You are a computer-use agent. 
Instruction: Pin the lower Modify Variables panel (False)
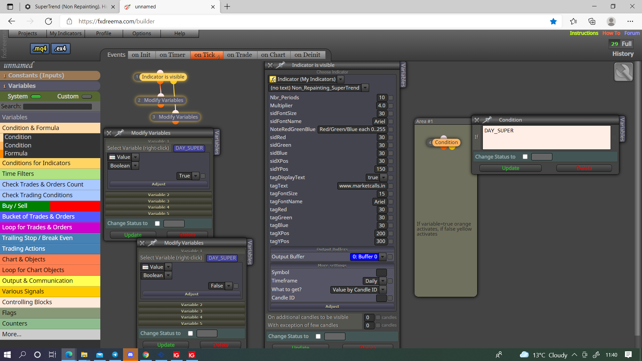pos(152,243)
